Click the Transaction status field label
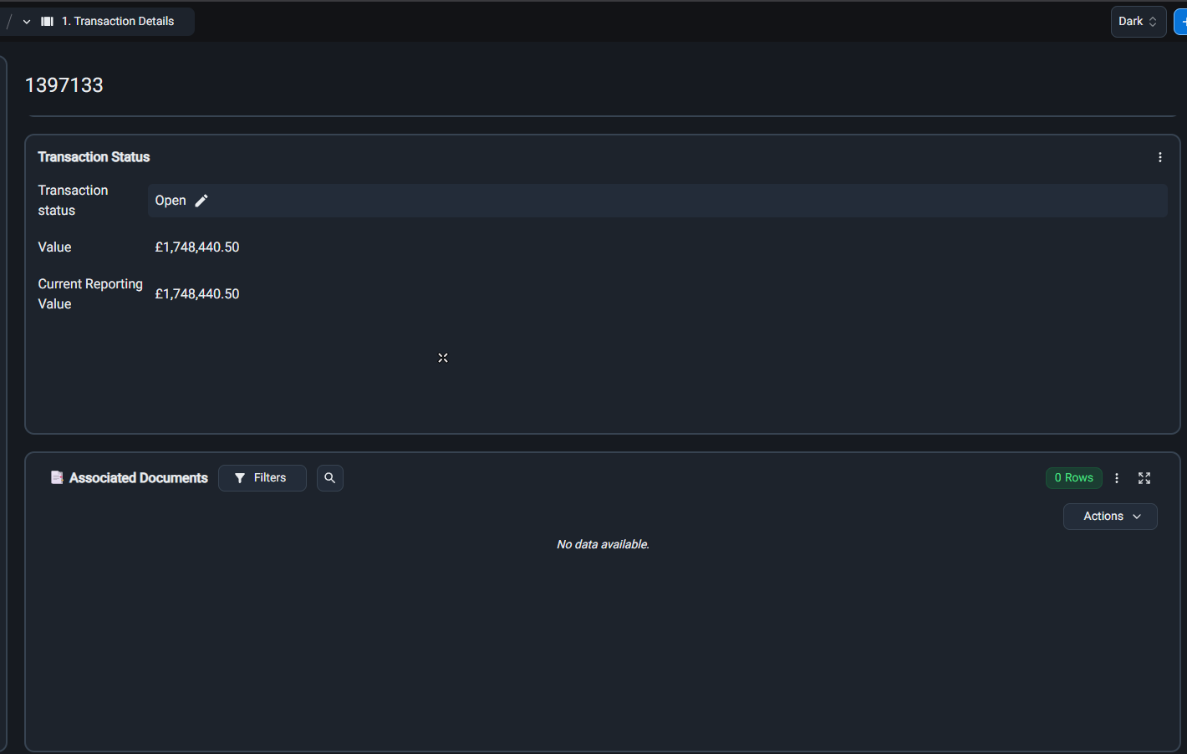 click(73, 201)
